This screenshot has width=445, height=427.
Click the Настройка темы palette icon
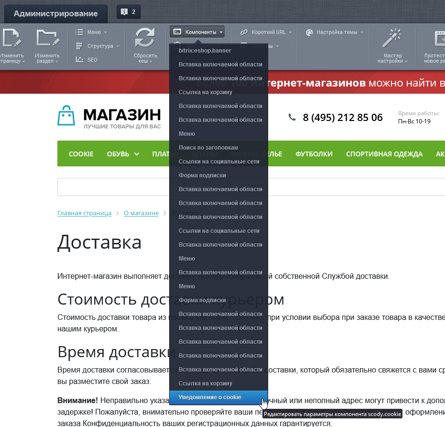[309, 33]
